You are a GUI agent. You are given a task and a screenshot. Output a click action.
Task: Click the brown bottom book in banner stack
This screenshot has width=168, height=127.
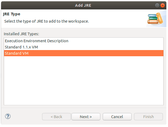[153, 22]
